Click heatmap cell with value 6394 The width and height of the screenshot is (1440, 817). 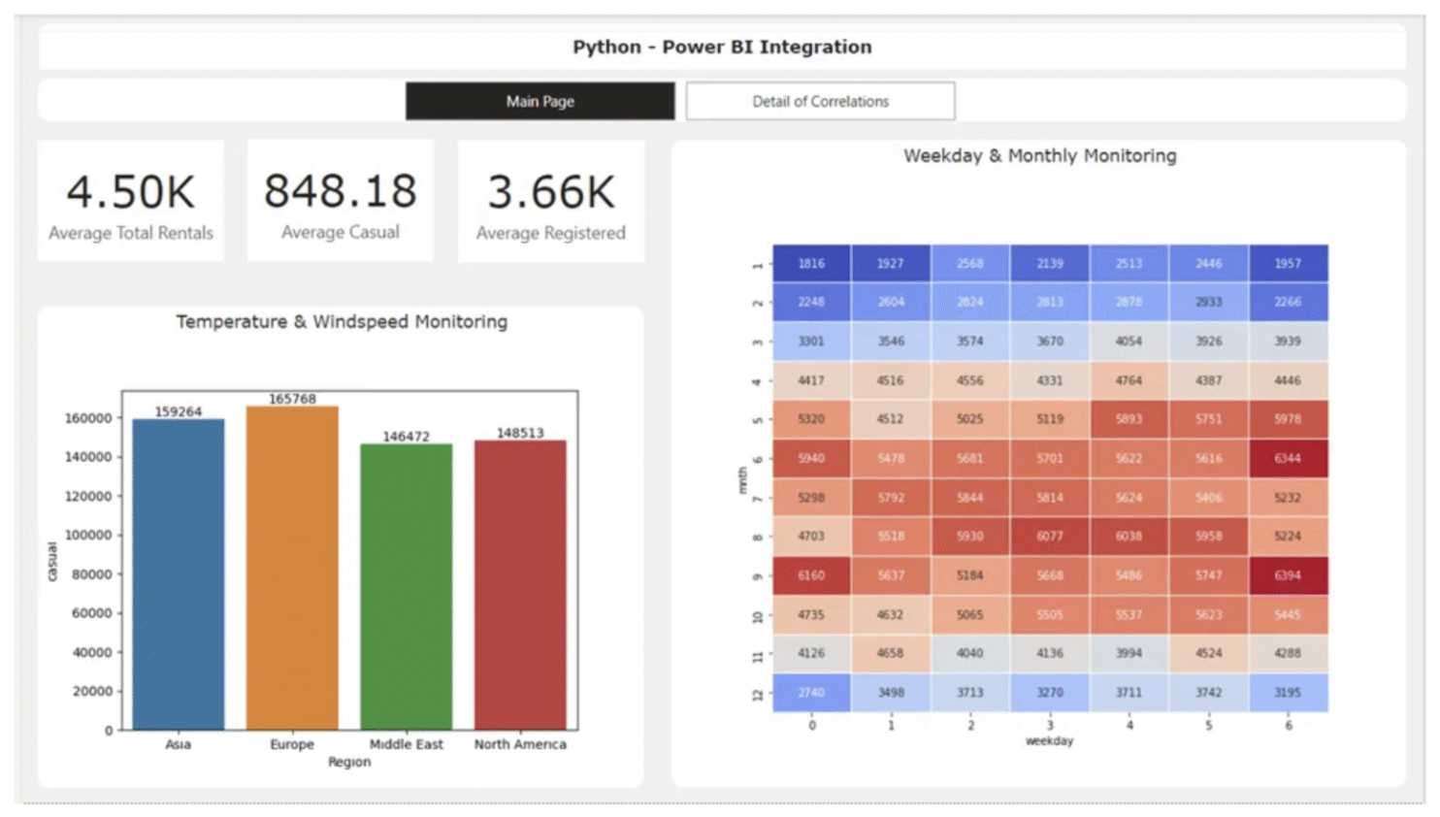pyautogui.click(x=1288, y=575)
